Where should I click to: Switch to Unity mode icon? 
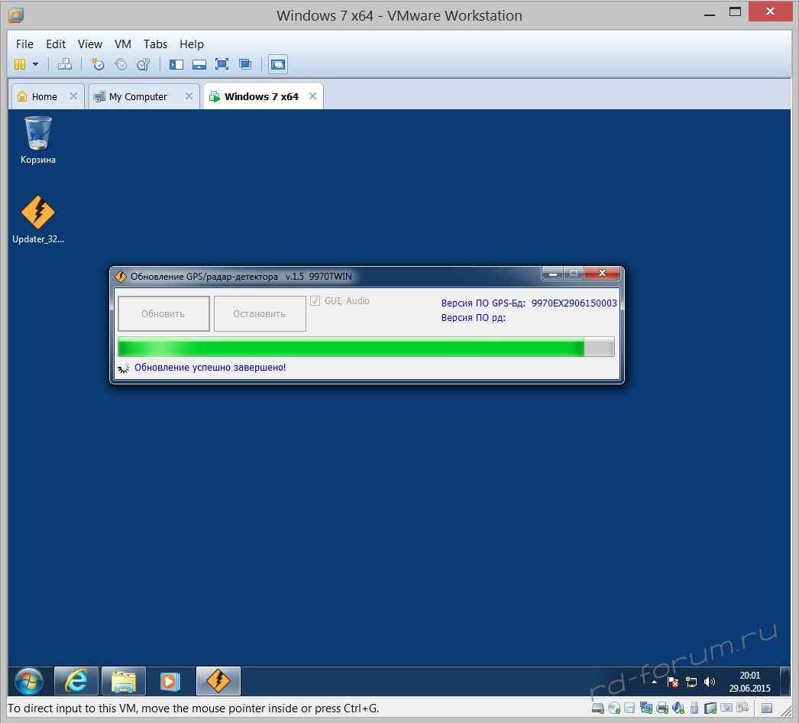245,64
